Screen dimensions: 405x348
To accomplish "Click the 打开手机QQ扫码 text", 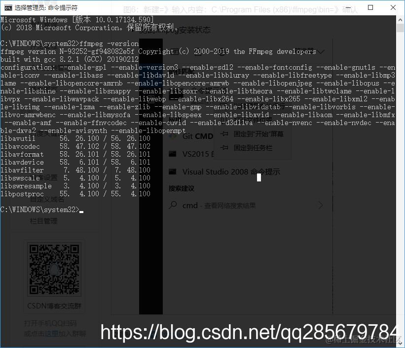I will (x=50, y=323).
